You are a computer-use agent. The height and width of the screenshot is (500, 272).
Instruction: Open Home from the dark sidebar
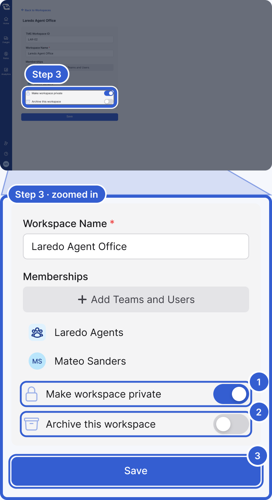[x=6, y=20]
